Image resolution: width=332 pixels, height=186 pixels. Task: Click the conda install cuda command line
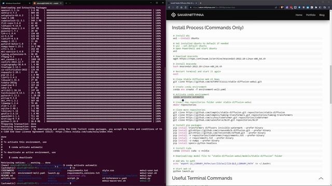click(191, 151)
